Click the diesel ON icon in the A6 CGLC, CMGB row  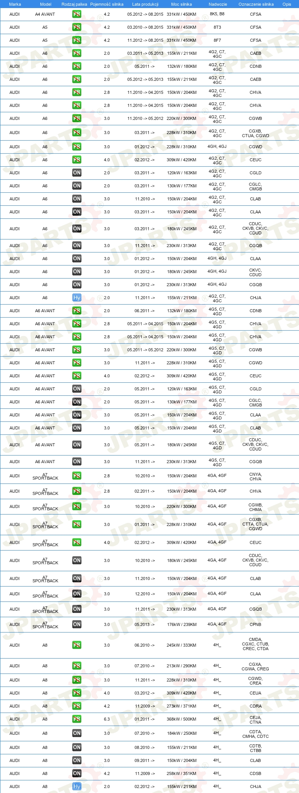(x=77, y=186)
